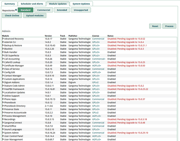Open the Commercial+ license link for Call Accounting
This screenshot has width=180, height=141.
click(99, 59)
